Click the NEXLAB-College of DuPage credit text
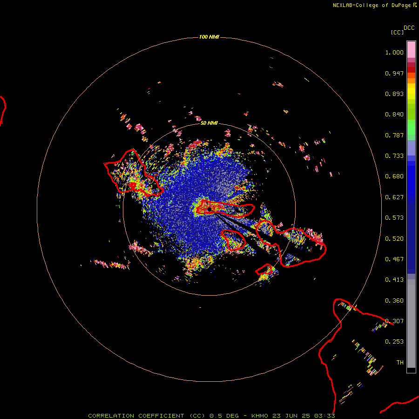This screenshot has width=419, height=419. 372,5
